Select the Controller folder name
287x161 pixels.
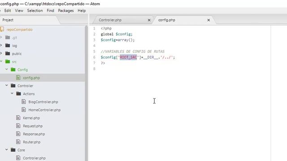25,86
